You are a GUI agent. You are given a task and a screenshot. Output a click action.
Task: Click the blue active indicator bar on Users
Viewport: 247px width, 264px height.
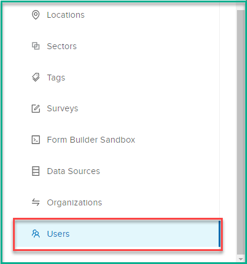[x=219, y=234]
